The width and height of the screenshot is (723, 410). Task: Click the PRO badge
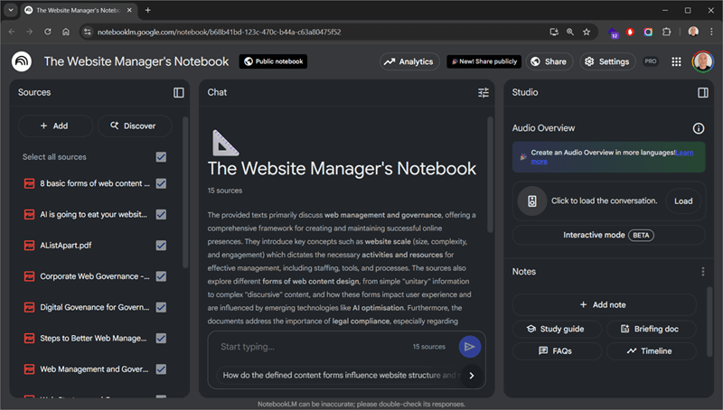tap(651, 61)
